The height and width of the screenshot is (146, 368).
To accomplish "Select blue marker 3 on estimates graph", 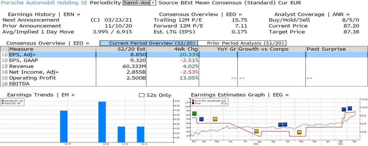I will (x=201, y=119).
